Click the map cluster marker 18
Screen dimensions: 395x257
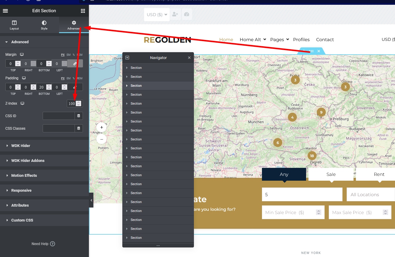[x=312, y=156]
